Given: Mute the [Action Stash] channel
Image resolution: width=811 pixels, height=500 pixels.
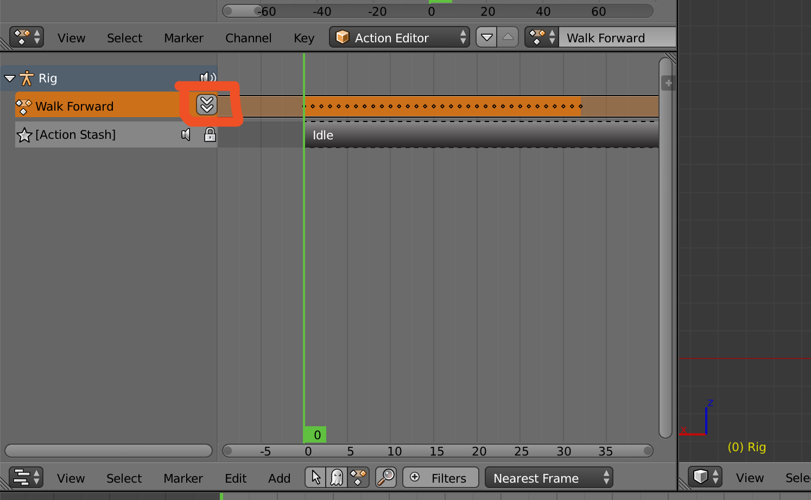Looking at the screenshot, I should pos(186,134).
